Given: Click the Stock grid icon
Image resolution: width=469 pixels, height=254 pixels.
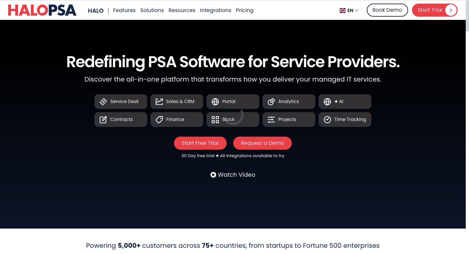Looking at the screenshot, I should pyautogui.click(x=215, y=120).
